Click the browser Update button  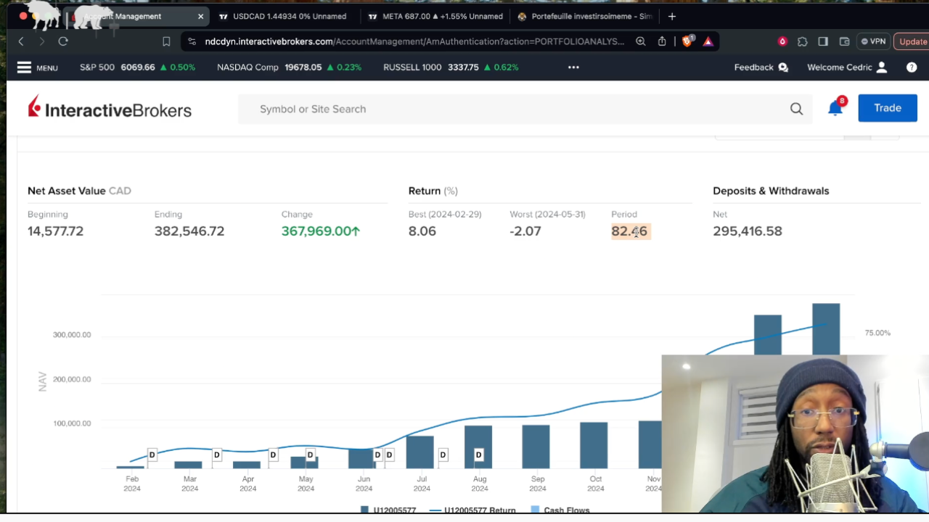click(x=912, y=41)
